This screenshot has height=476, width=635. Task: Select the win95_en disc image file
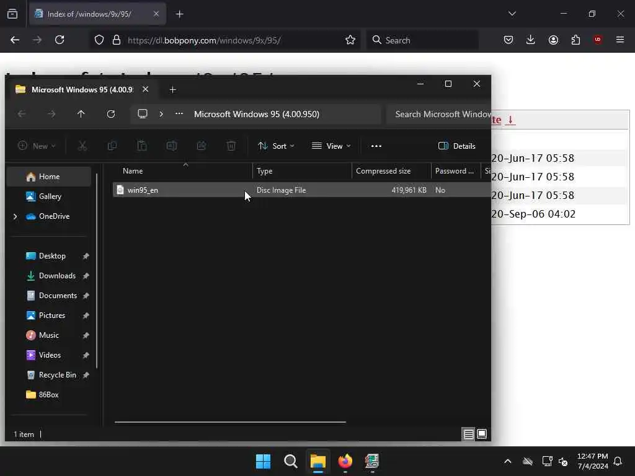click(x=301, y=190)
